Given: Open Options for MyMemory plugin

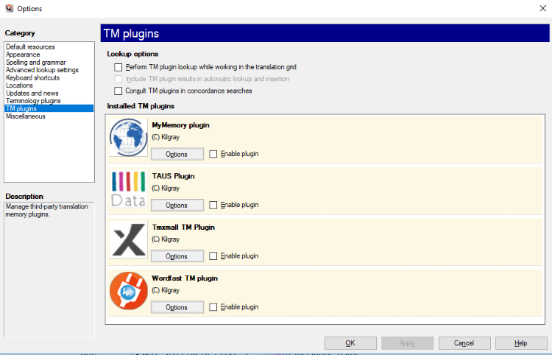Looking at the screenshot, I should click(x=177, y=154).
